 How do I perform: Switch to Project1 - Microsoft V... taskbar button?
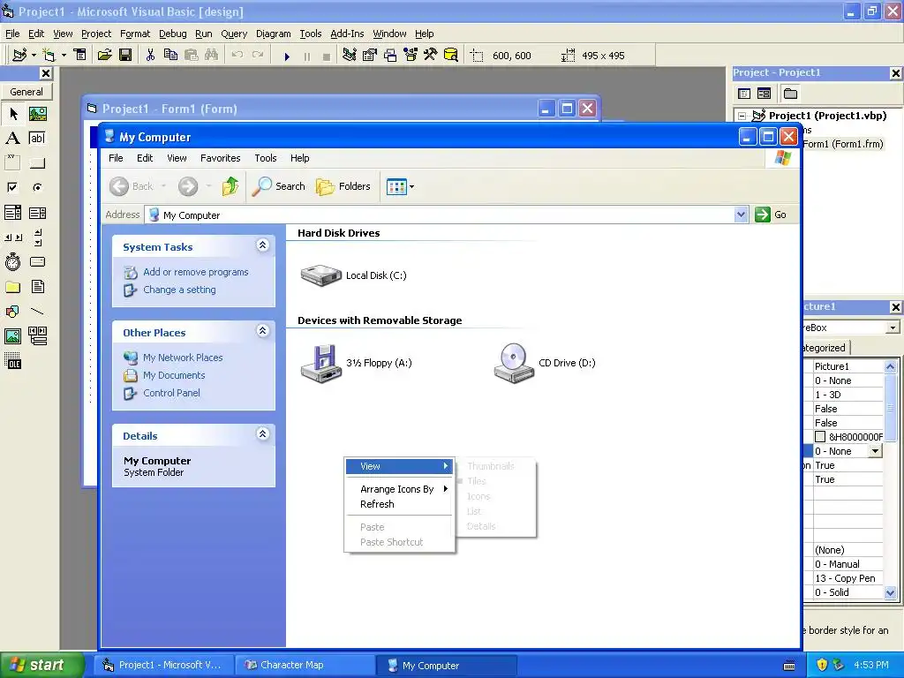click(163, 665)
